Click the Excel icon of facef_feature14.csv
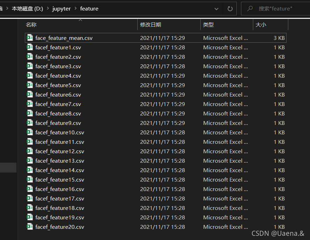This screenshot has width=310, height=240. pos(30,170)
